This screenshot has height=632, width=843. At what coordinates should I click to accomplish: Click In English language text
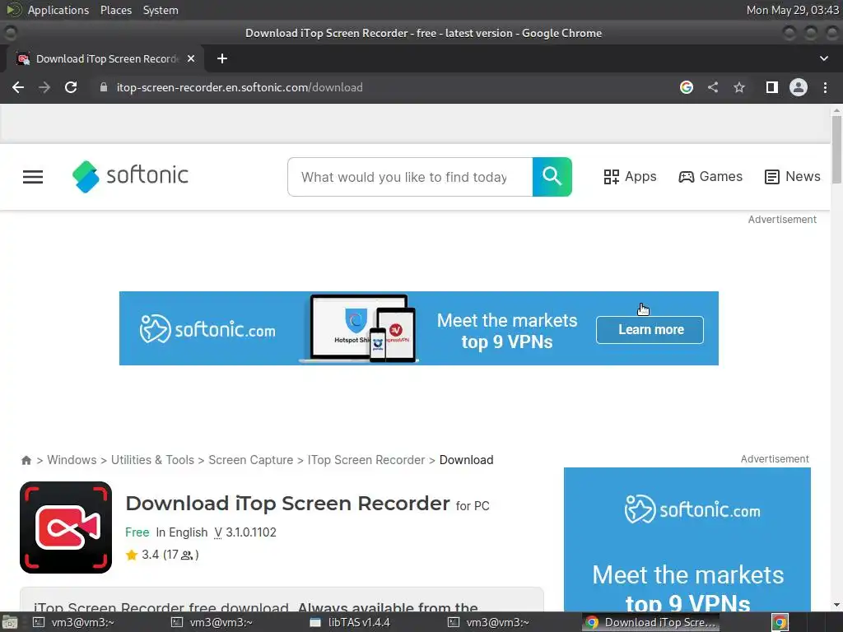182,532
